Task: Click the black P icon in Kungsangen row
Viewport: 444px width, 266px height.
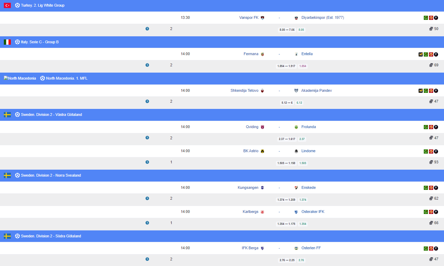Action: click(436, 188)
